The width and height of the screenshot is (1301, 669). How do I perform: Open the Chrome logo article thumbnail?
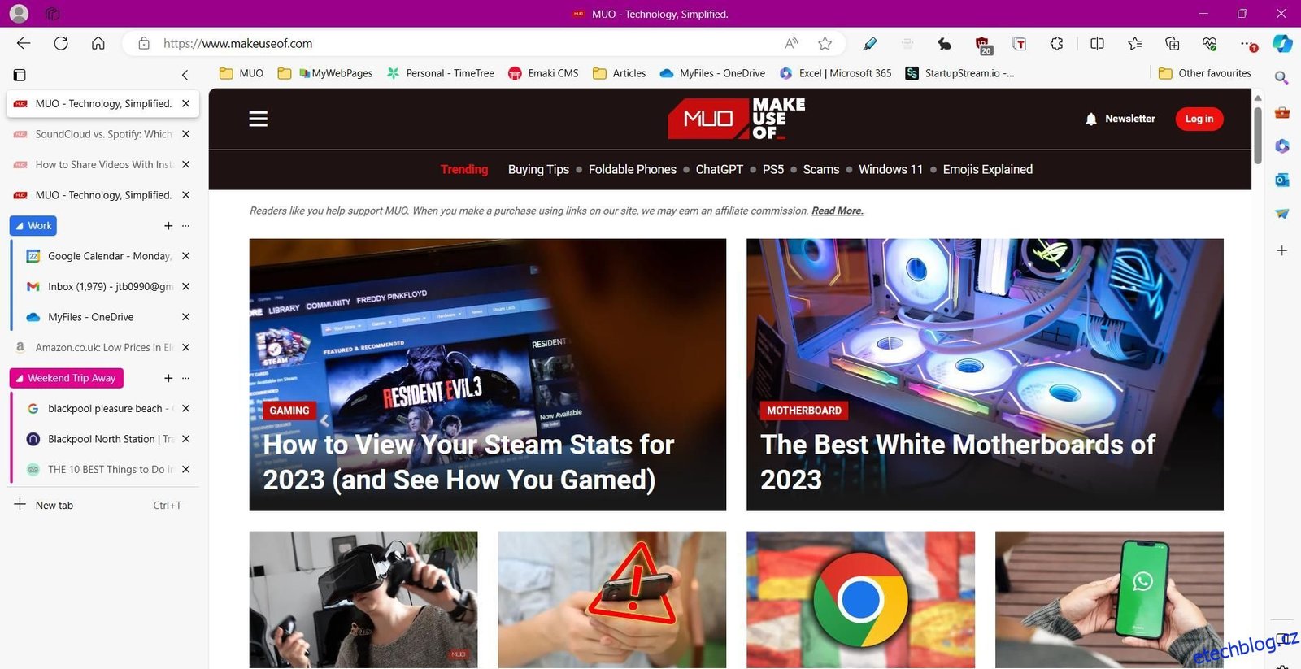(x=860, y=600)
